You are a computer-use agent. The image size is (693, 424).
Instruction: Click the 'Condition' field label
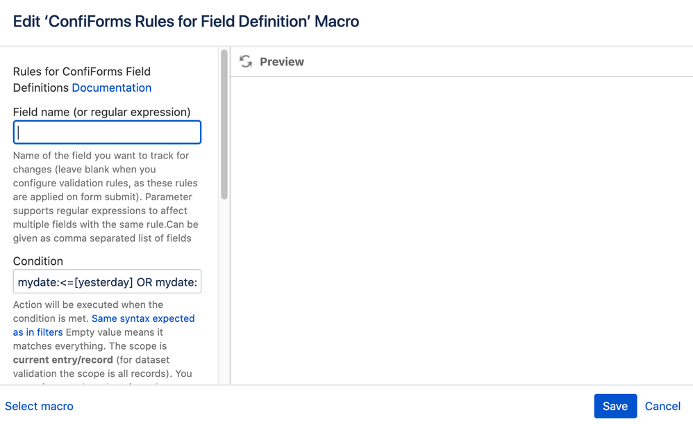click(x=38, y=261)
